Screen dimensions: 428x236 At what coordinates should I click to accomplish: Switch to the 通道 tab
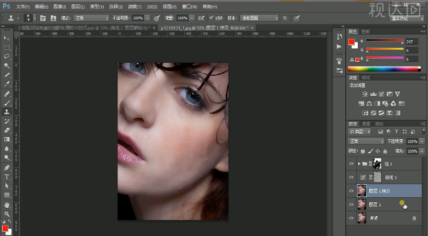pyautogui.click(x=366, y=123)
